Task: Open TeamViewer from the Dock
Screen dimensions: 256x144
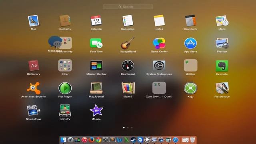Action: click(140, 140)
